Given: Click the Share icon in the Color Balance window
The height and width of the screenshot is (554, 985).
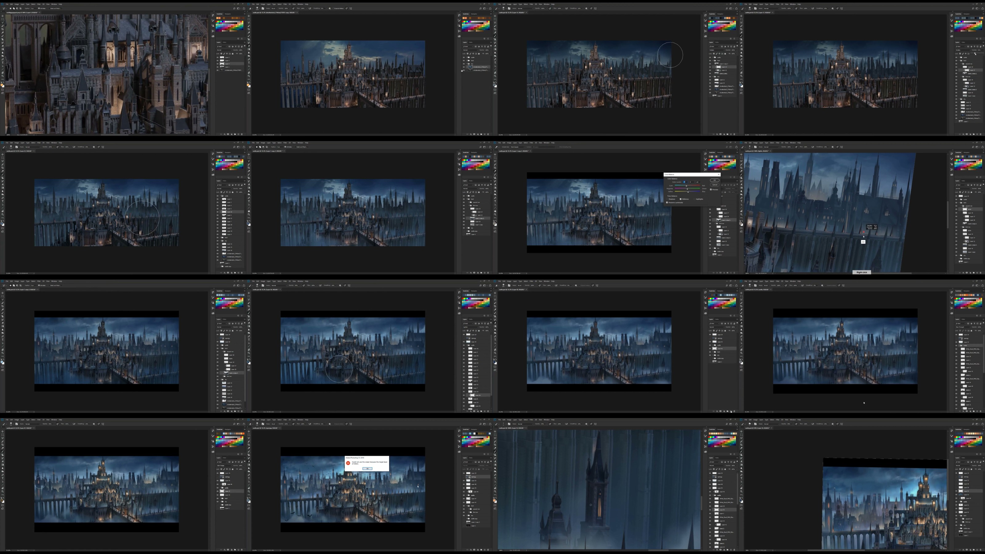Looking at the screenshot, I should [736, 147].
